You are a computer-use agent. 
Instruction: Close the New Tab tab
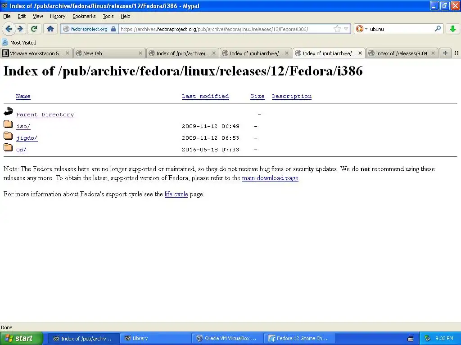click(x=140, y=53)
